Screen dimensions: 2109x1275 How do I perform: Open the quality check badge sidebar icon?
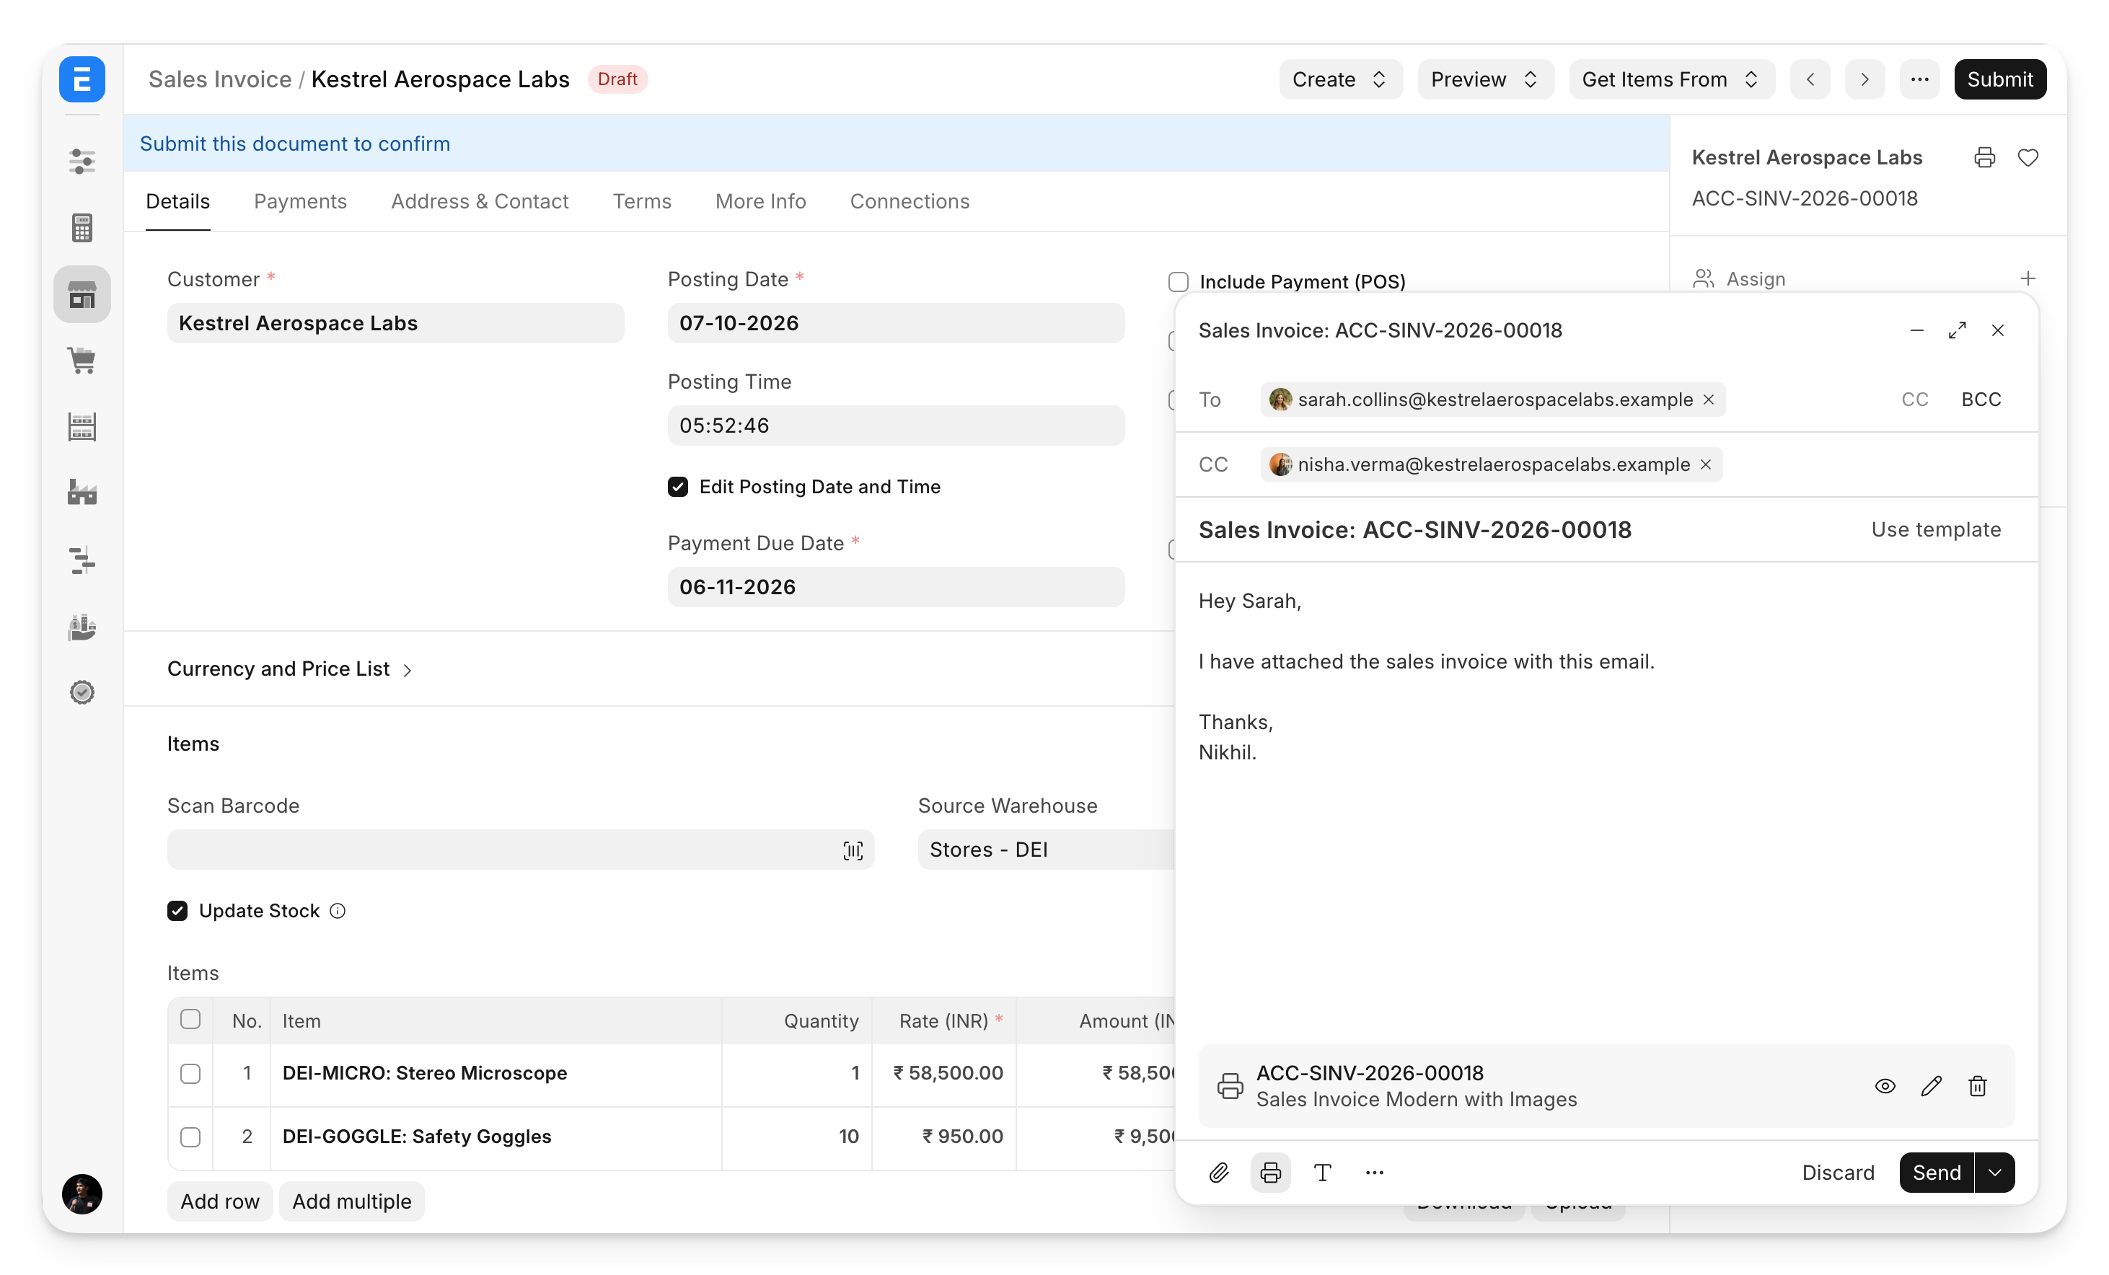coord(82,692)
